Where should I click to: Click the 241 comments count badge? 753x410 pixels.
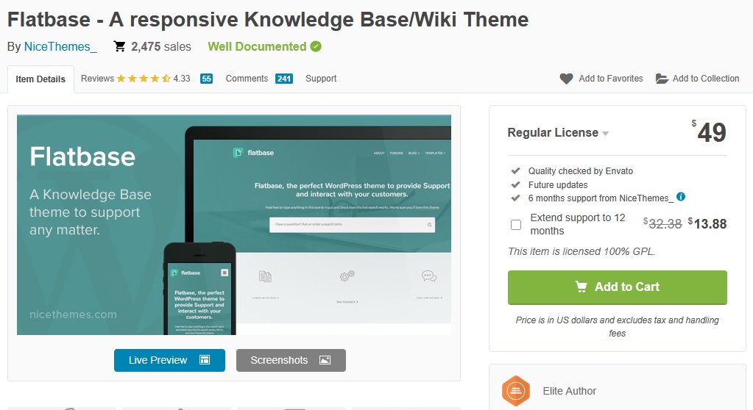click(284, 79)
